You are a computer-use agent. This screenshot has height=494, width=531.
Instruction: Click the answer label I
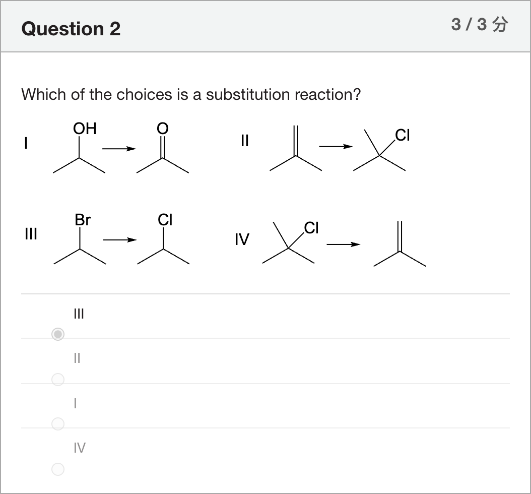[x=75, y=403]
